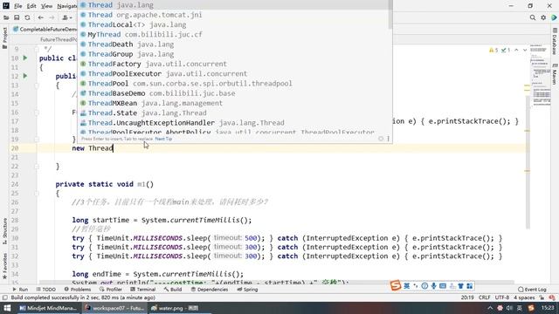Open the Run tool window

click(x=20, y=290)
